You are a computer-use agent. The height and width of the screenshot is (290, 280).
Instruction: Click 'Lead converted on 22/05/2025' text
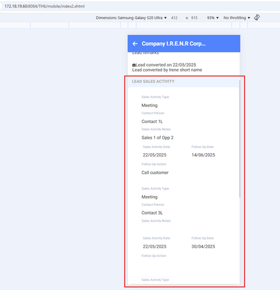166,65
